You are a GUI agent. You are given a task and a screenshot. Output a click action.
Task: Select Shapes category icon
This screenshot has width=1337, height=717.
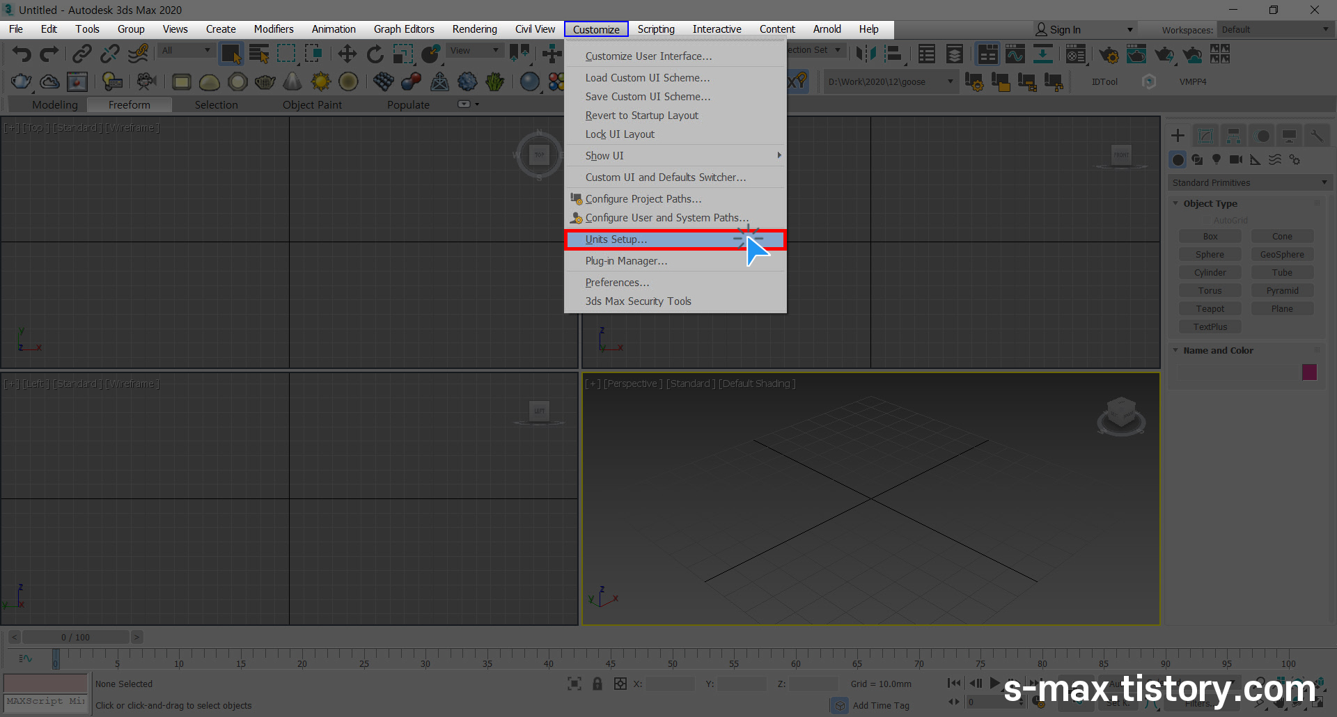(x=1197, y=160)
